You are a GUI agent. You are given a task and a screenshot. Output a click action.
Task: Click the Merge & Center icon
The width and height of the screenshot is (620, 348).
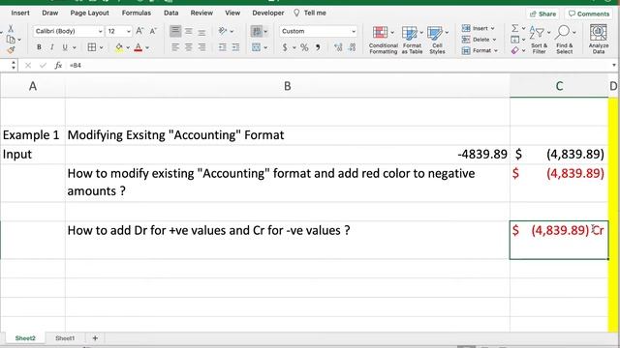256,47
